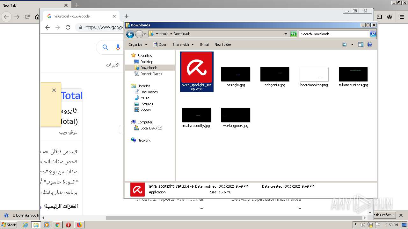Click the 'Downloads' breadcrumb segment
408x229 pixels.
(182, 34)
